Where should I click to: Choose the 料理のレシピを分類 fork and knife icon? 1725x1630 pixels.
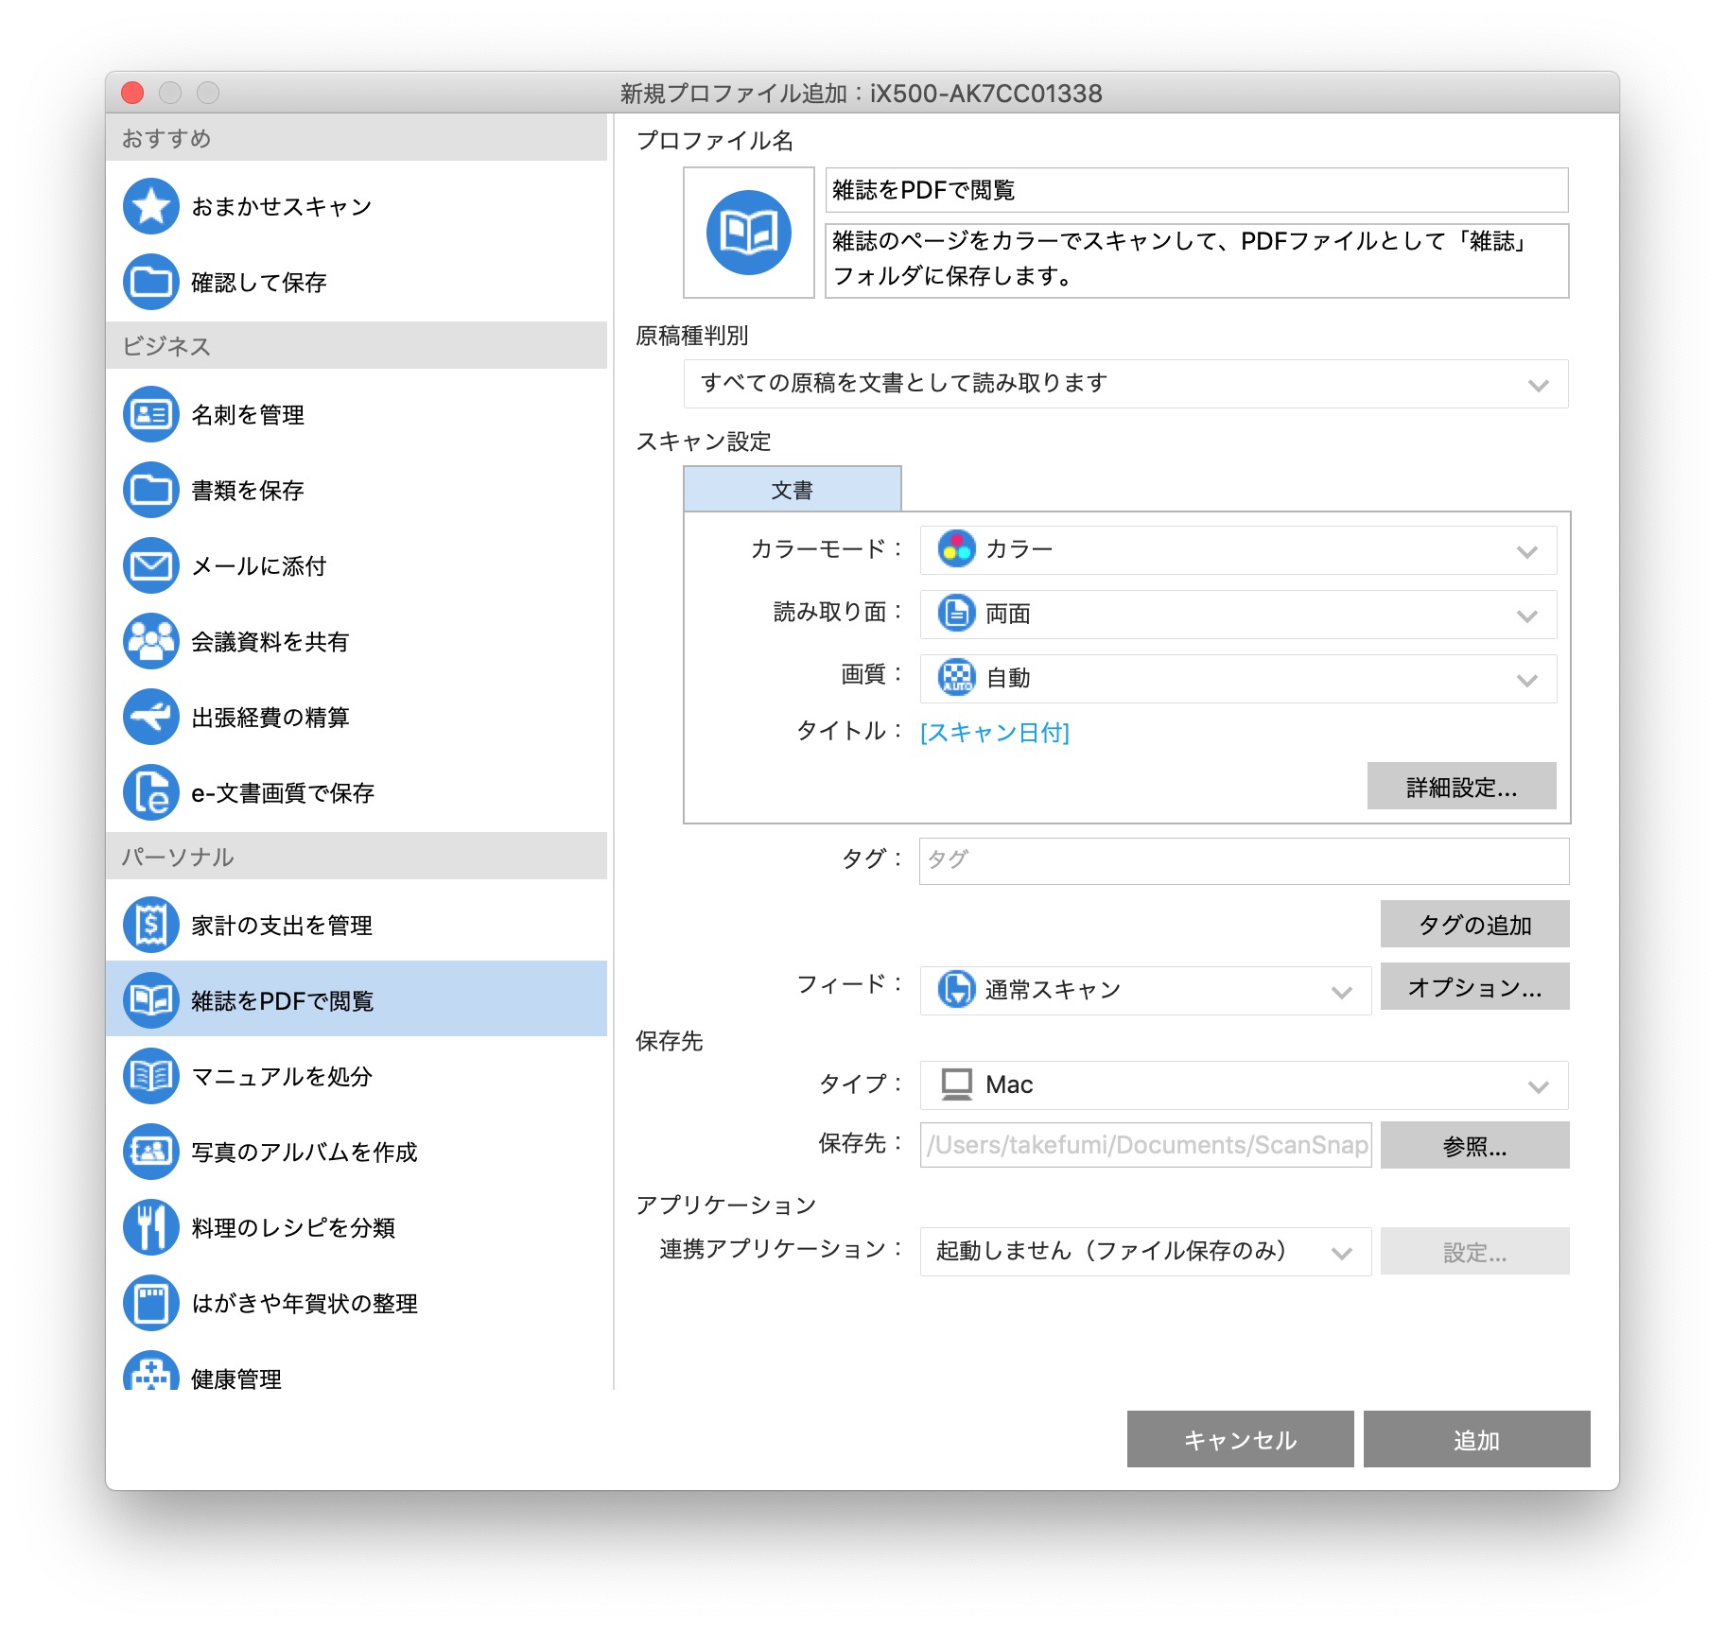151,1227
